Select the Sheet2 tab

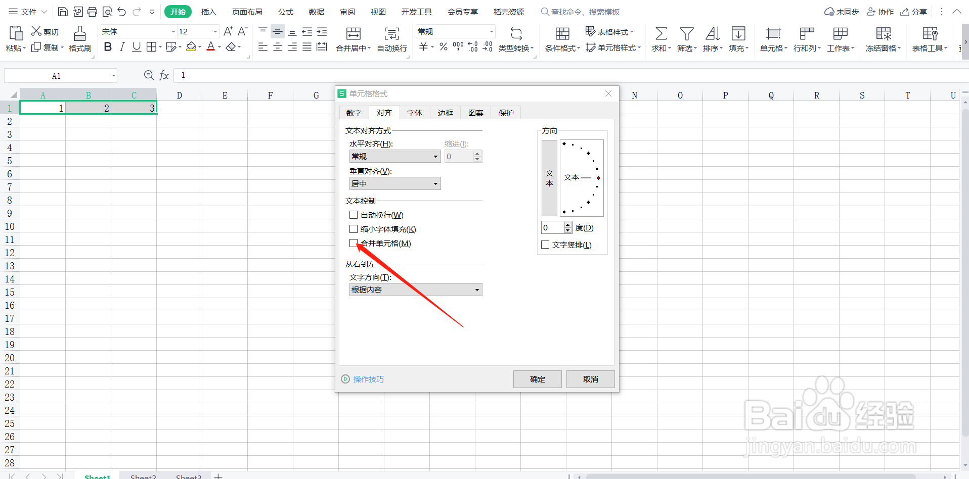tap(143, 476)
